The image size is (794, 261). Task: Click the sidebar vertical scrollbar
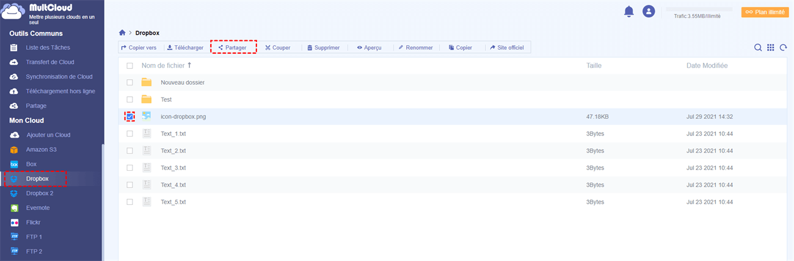tap(103, 203)
